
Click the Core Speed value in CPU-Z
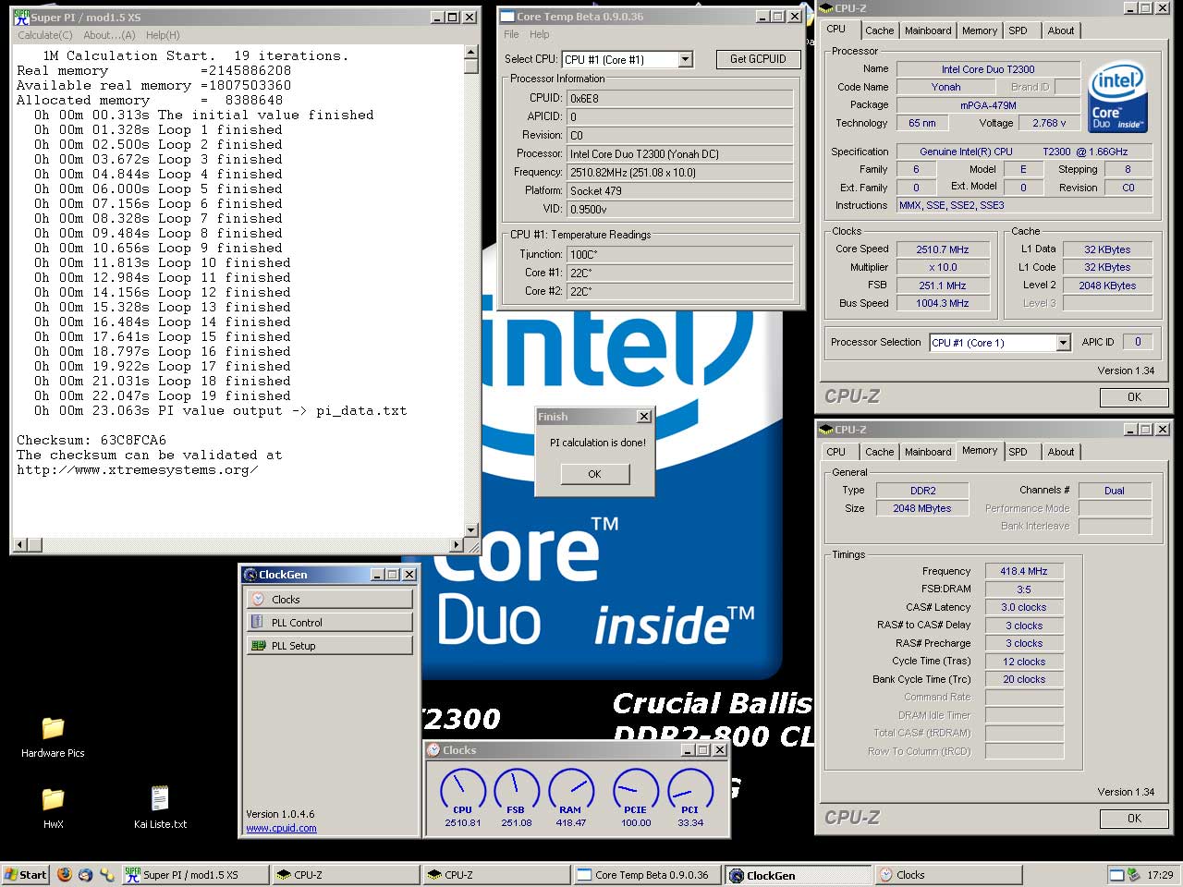pyautogui.click(x=943, y=249)
